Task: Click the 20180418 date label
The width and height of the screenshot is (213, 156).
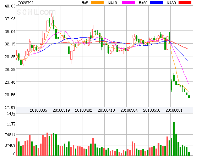Action: pos(106,110)
